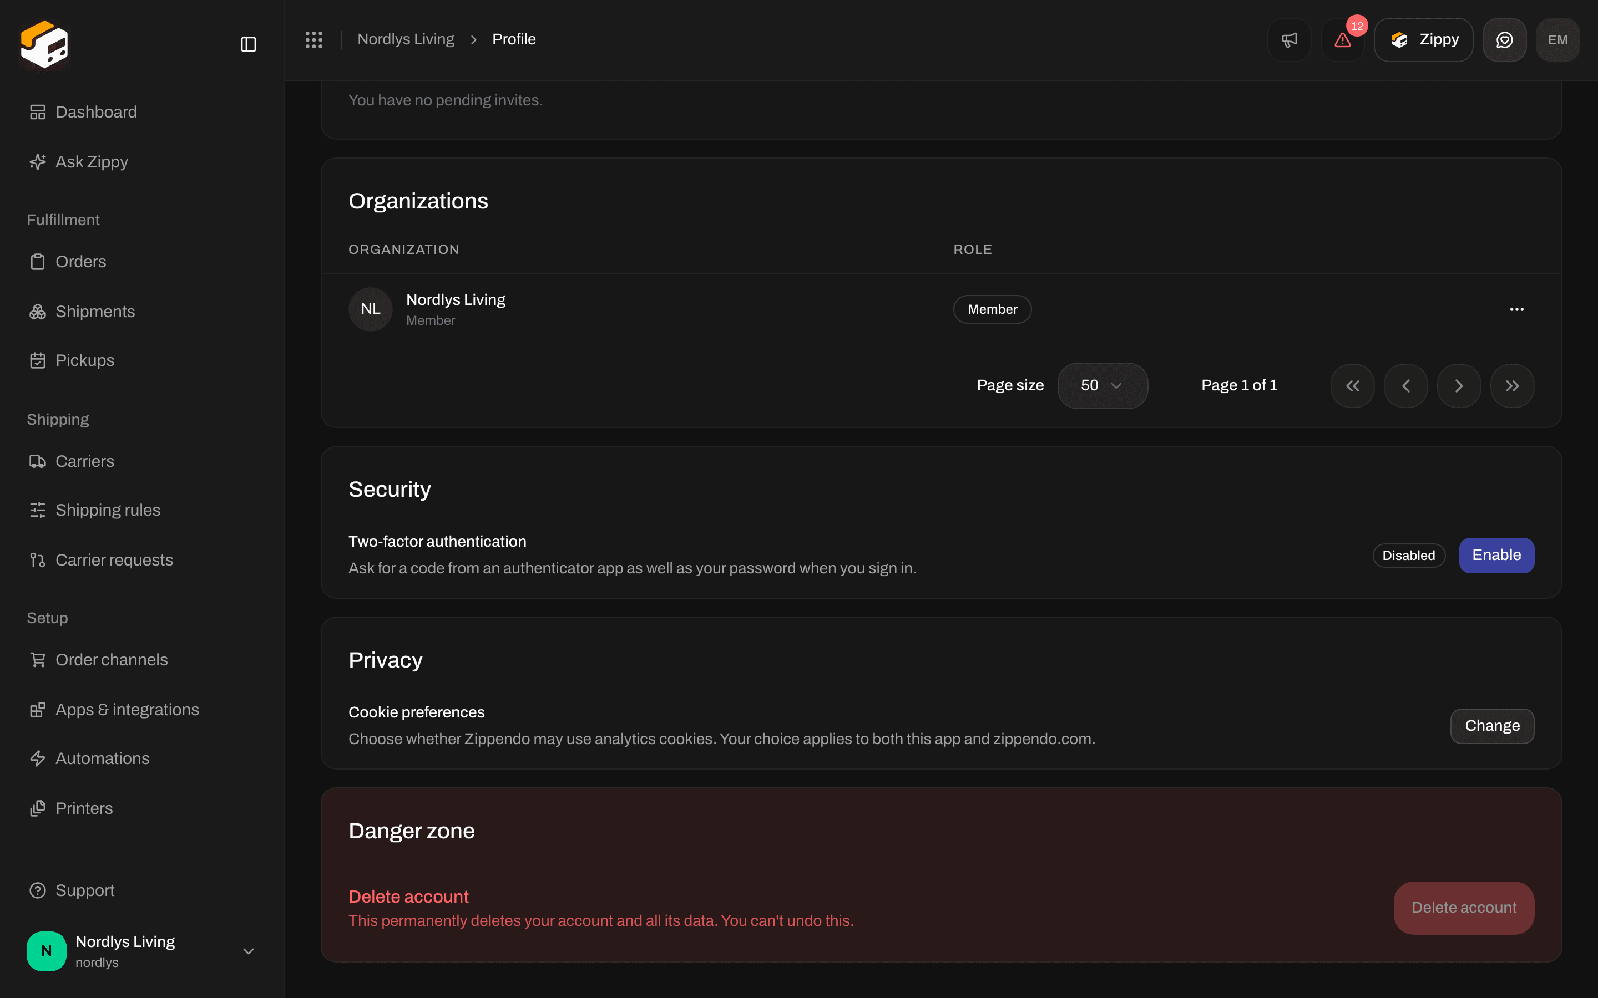Enable two-factor authentication
1598x998 pixels.
pos(1496,555)
